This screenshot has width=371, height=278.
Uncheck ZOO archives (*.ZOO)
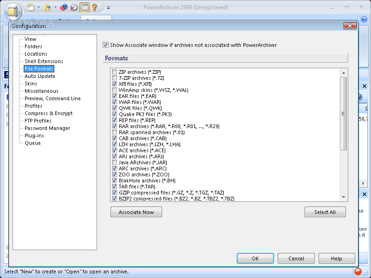point(115,174)
